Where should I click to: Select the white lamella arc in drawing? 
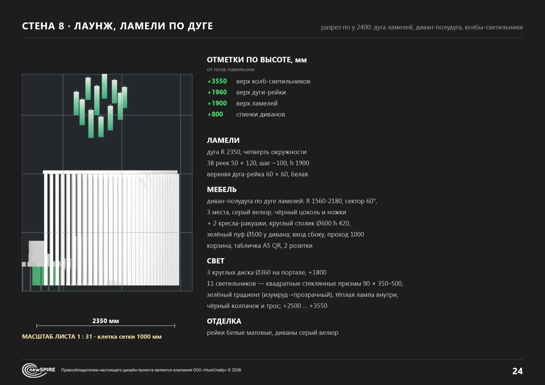coord(111,228)
